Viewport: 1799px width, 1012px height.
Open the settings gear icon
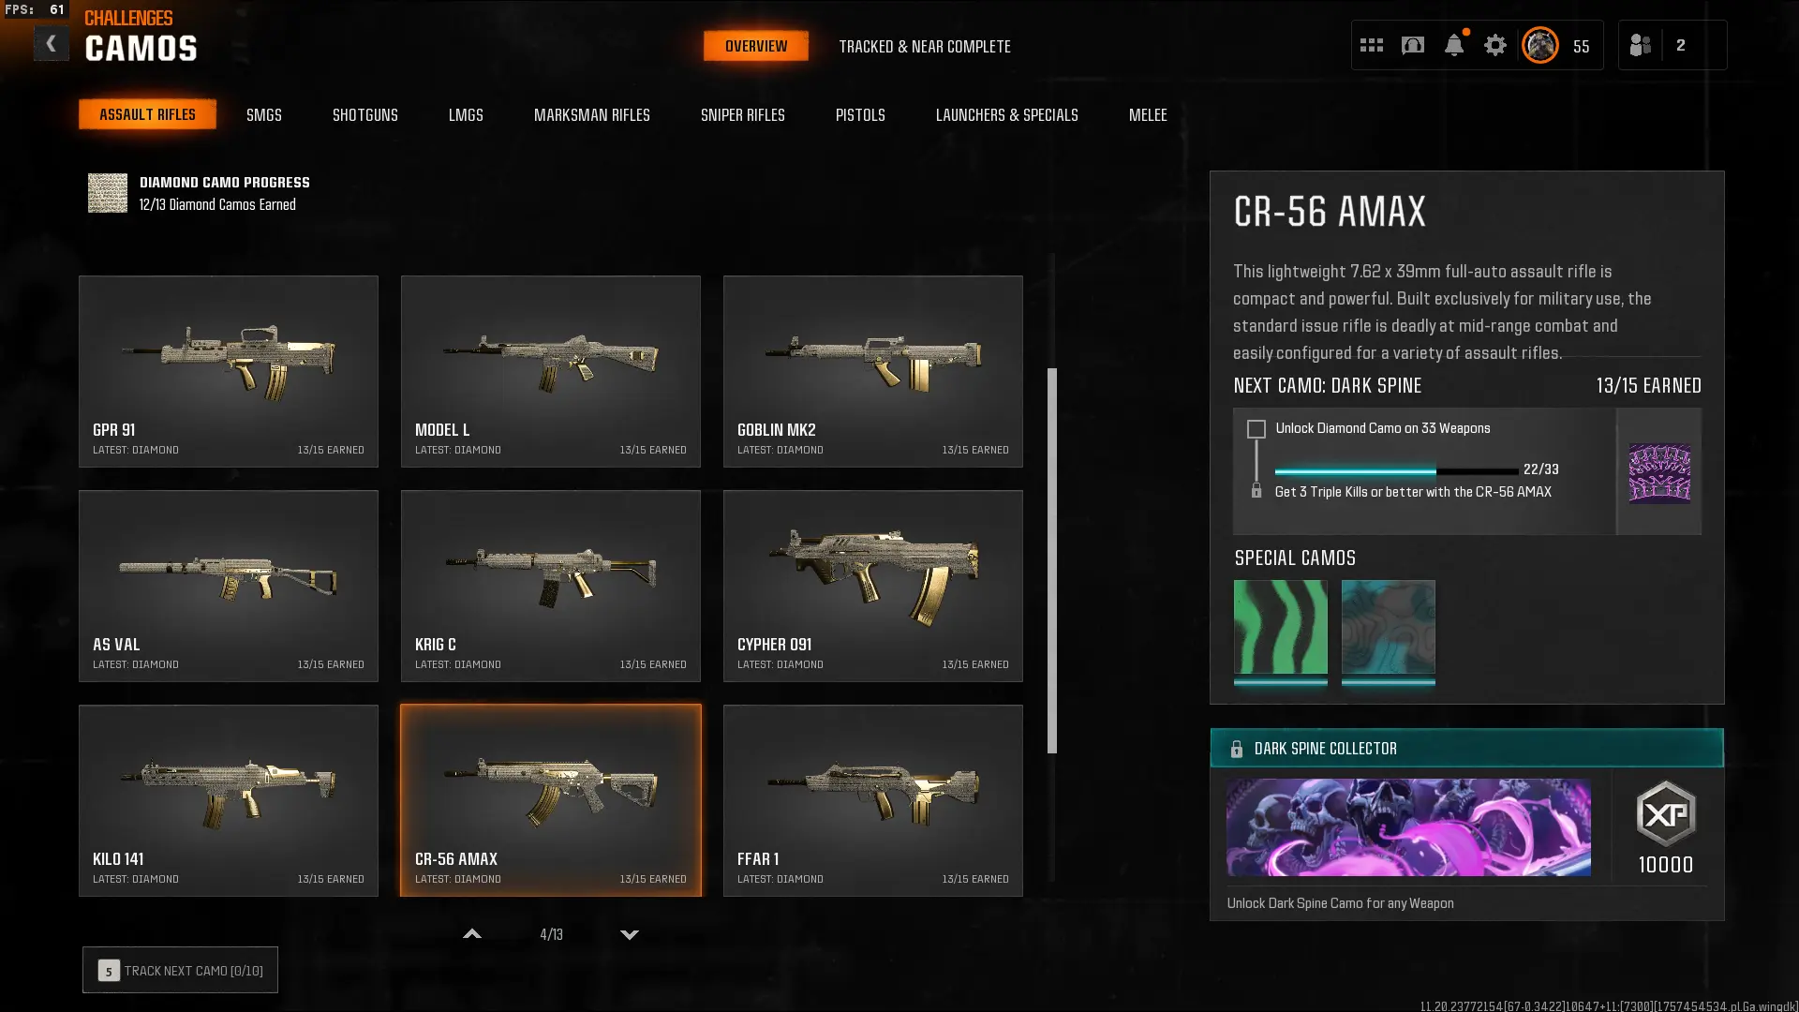1495,45
